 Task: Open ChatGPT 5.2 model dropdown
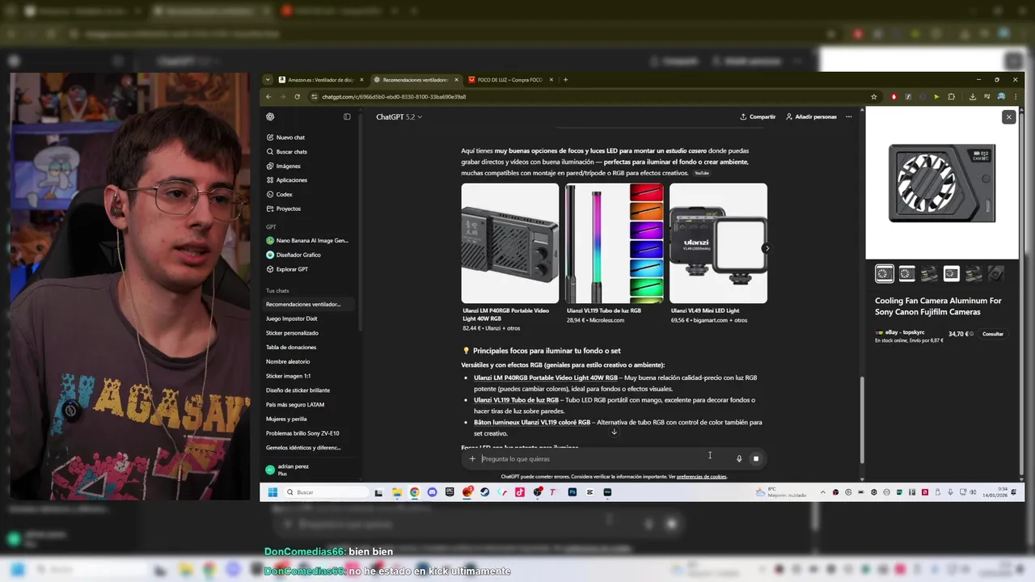tap(398, 116)
